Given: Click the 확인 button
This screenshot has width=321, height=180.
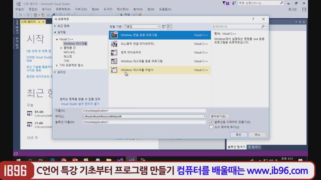Looking at the screenshot, I should pyautogui.click(x=239, y=135).
